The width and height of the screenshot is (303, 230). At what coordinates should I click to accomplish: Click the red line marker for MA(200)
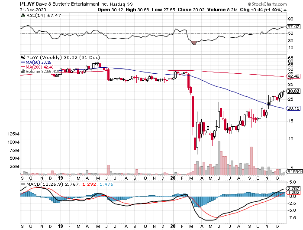[x=23, y=67]
